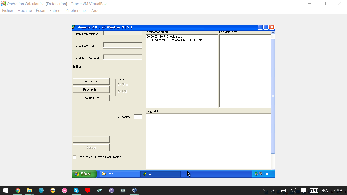The width and height of the screenshot is (347, 195).
Task: Click inside the Calculator data box
Action: (x=245, y=71)
